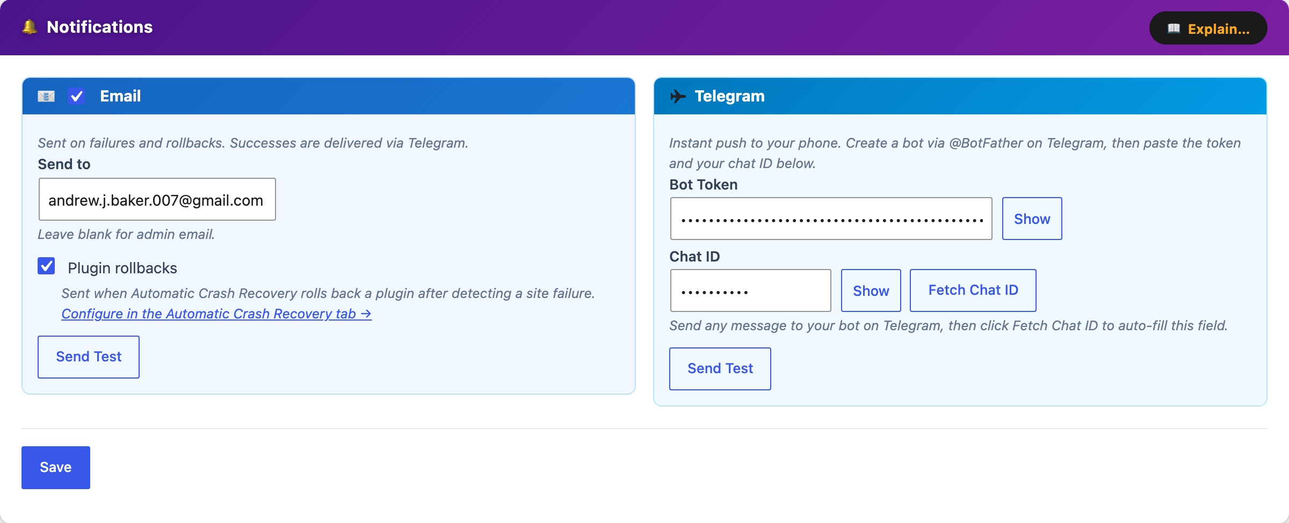The image size is (1289, 523).
Task: Click the Chat ID input field
Action: [750, 290]
